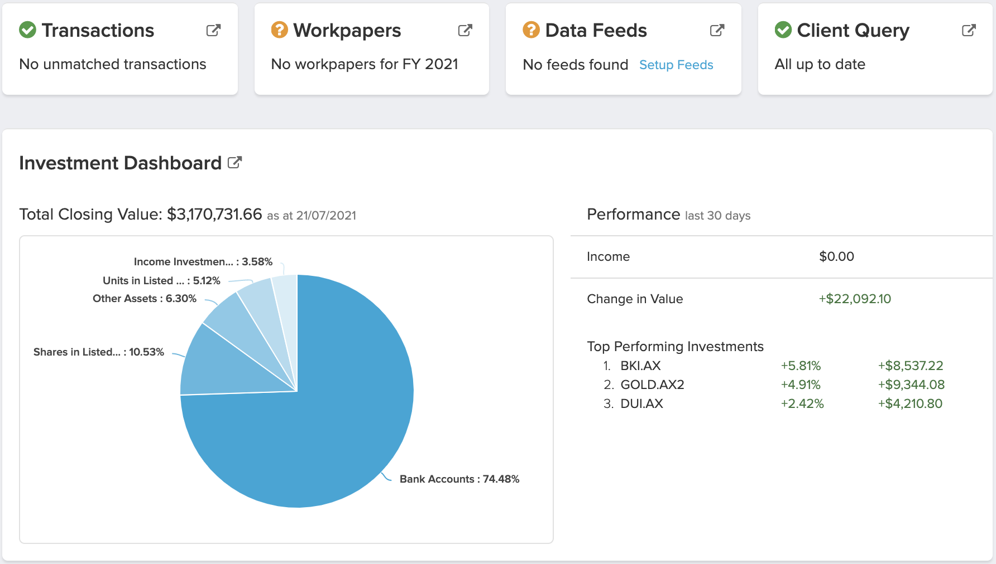Select GOLD.AX2 in Top Performing Investments
The width and height of the screenshot is (996, 564).
(652, 385)
